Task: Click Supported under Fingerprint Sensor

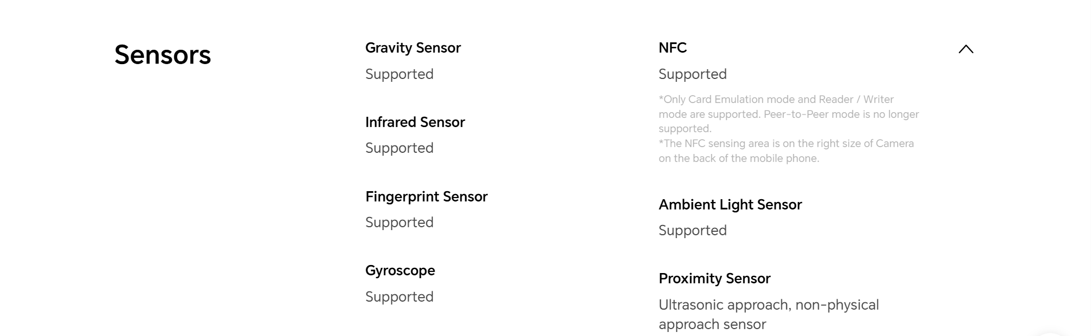Action: (399, 223)
